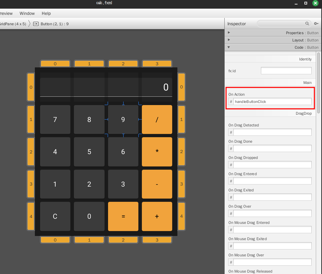Image resolution: width=322 pixels, height=274 pixels.
Task: Select the C clear button in grid
Action: (x=55, y=216)
